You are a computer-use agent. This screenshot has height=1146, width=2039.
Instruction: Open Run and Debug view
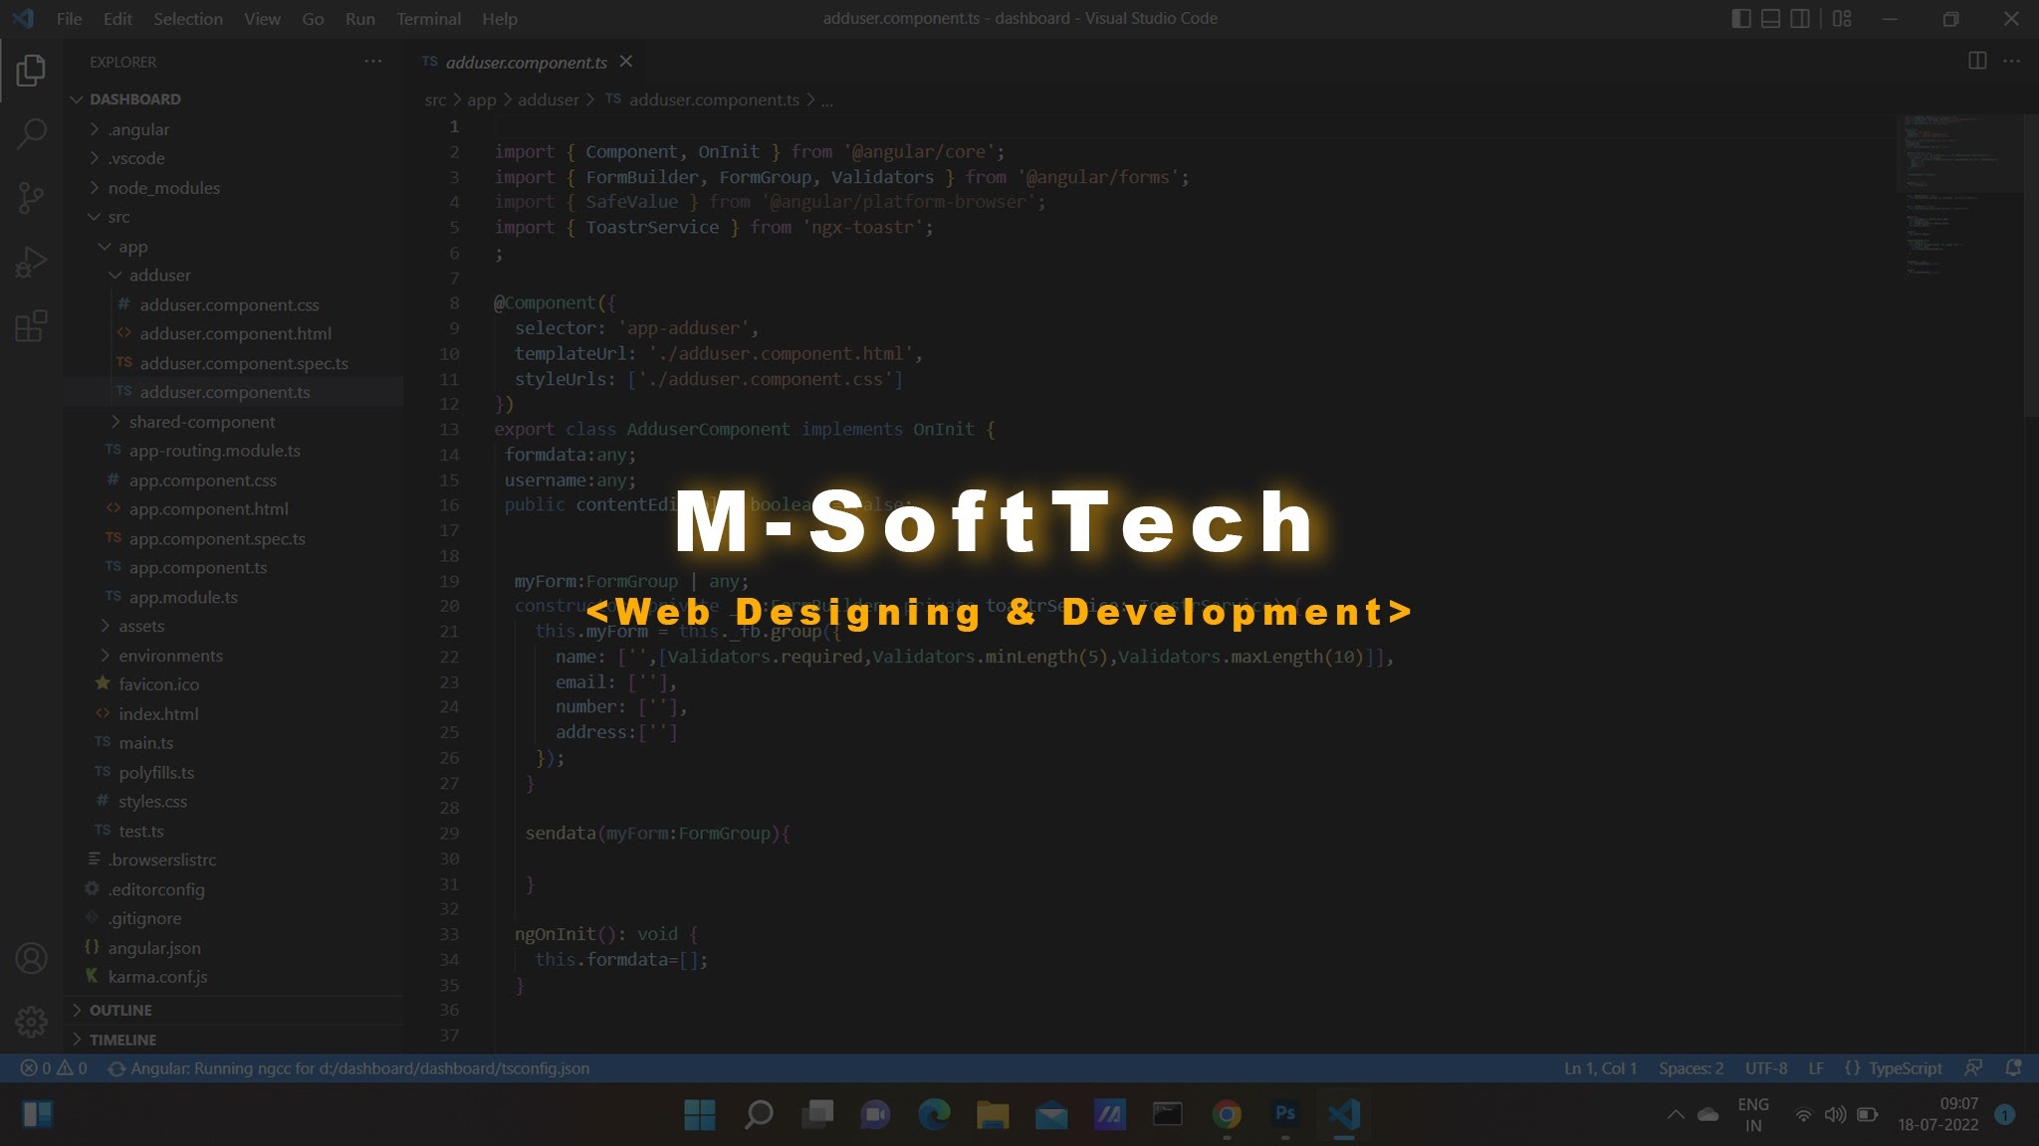pyautogui.click(x=31, y=262)
